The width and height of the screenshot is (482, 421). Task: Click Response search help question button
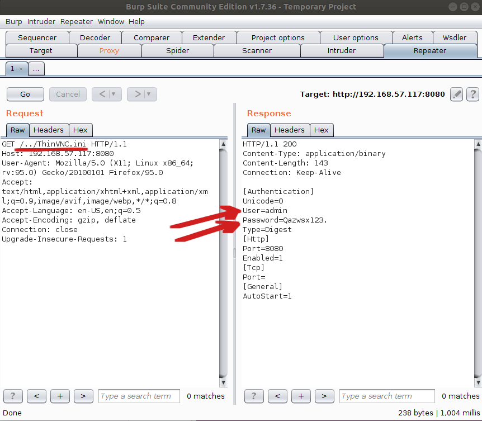(254, 396)
